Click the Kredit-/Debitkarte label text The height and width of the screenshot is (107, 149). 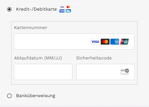(x=37, y=9)
